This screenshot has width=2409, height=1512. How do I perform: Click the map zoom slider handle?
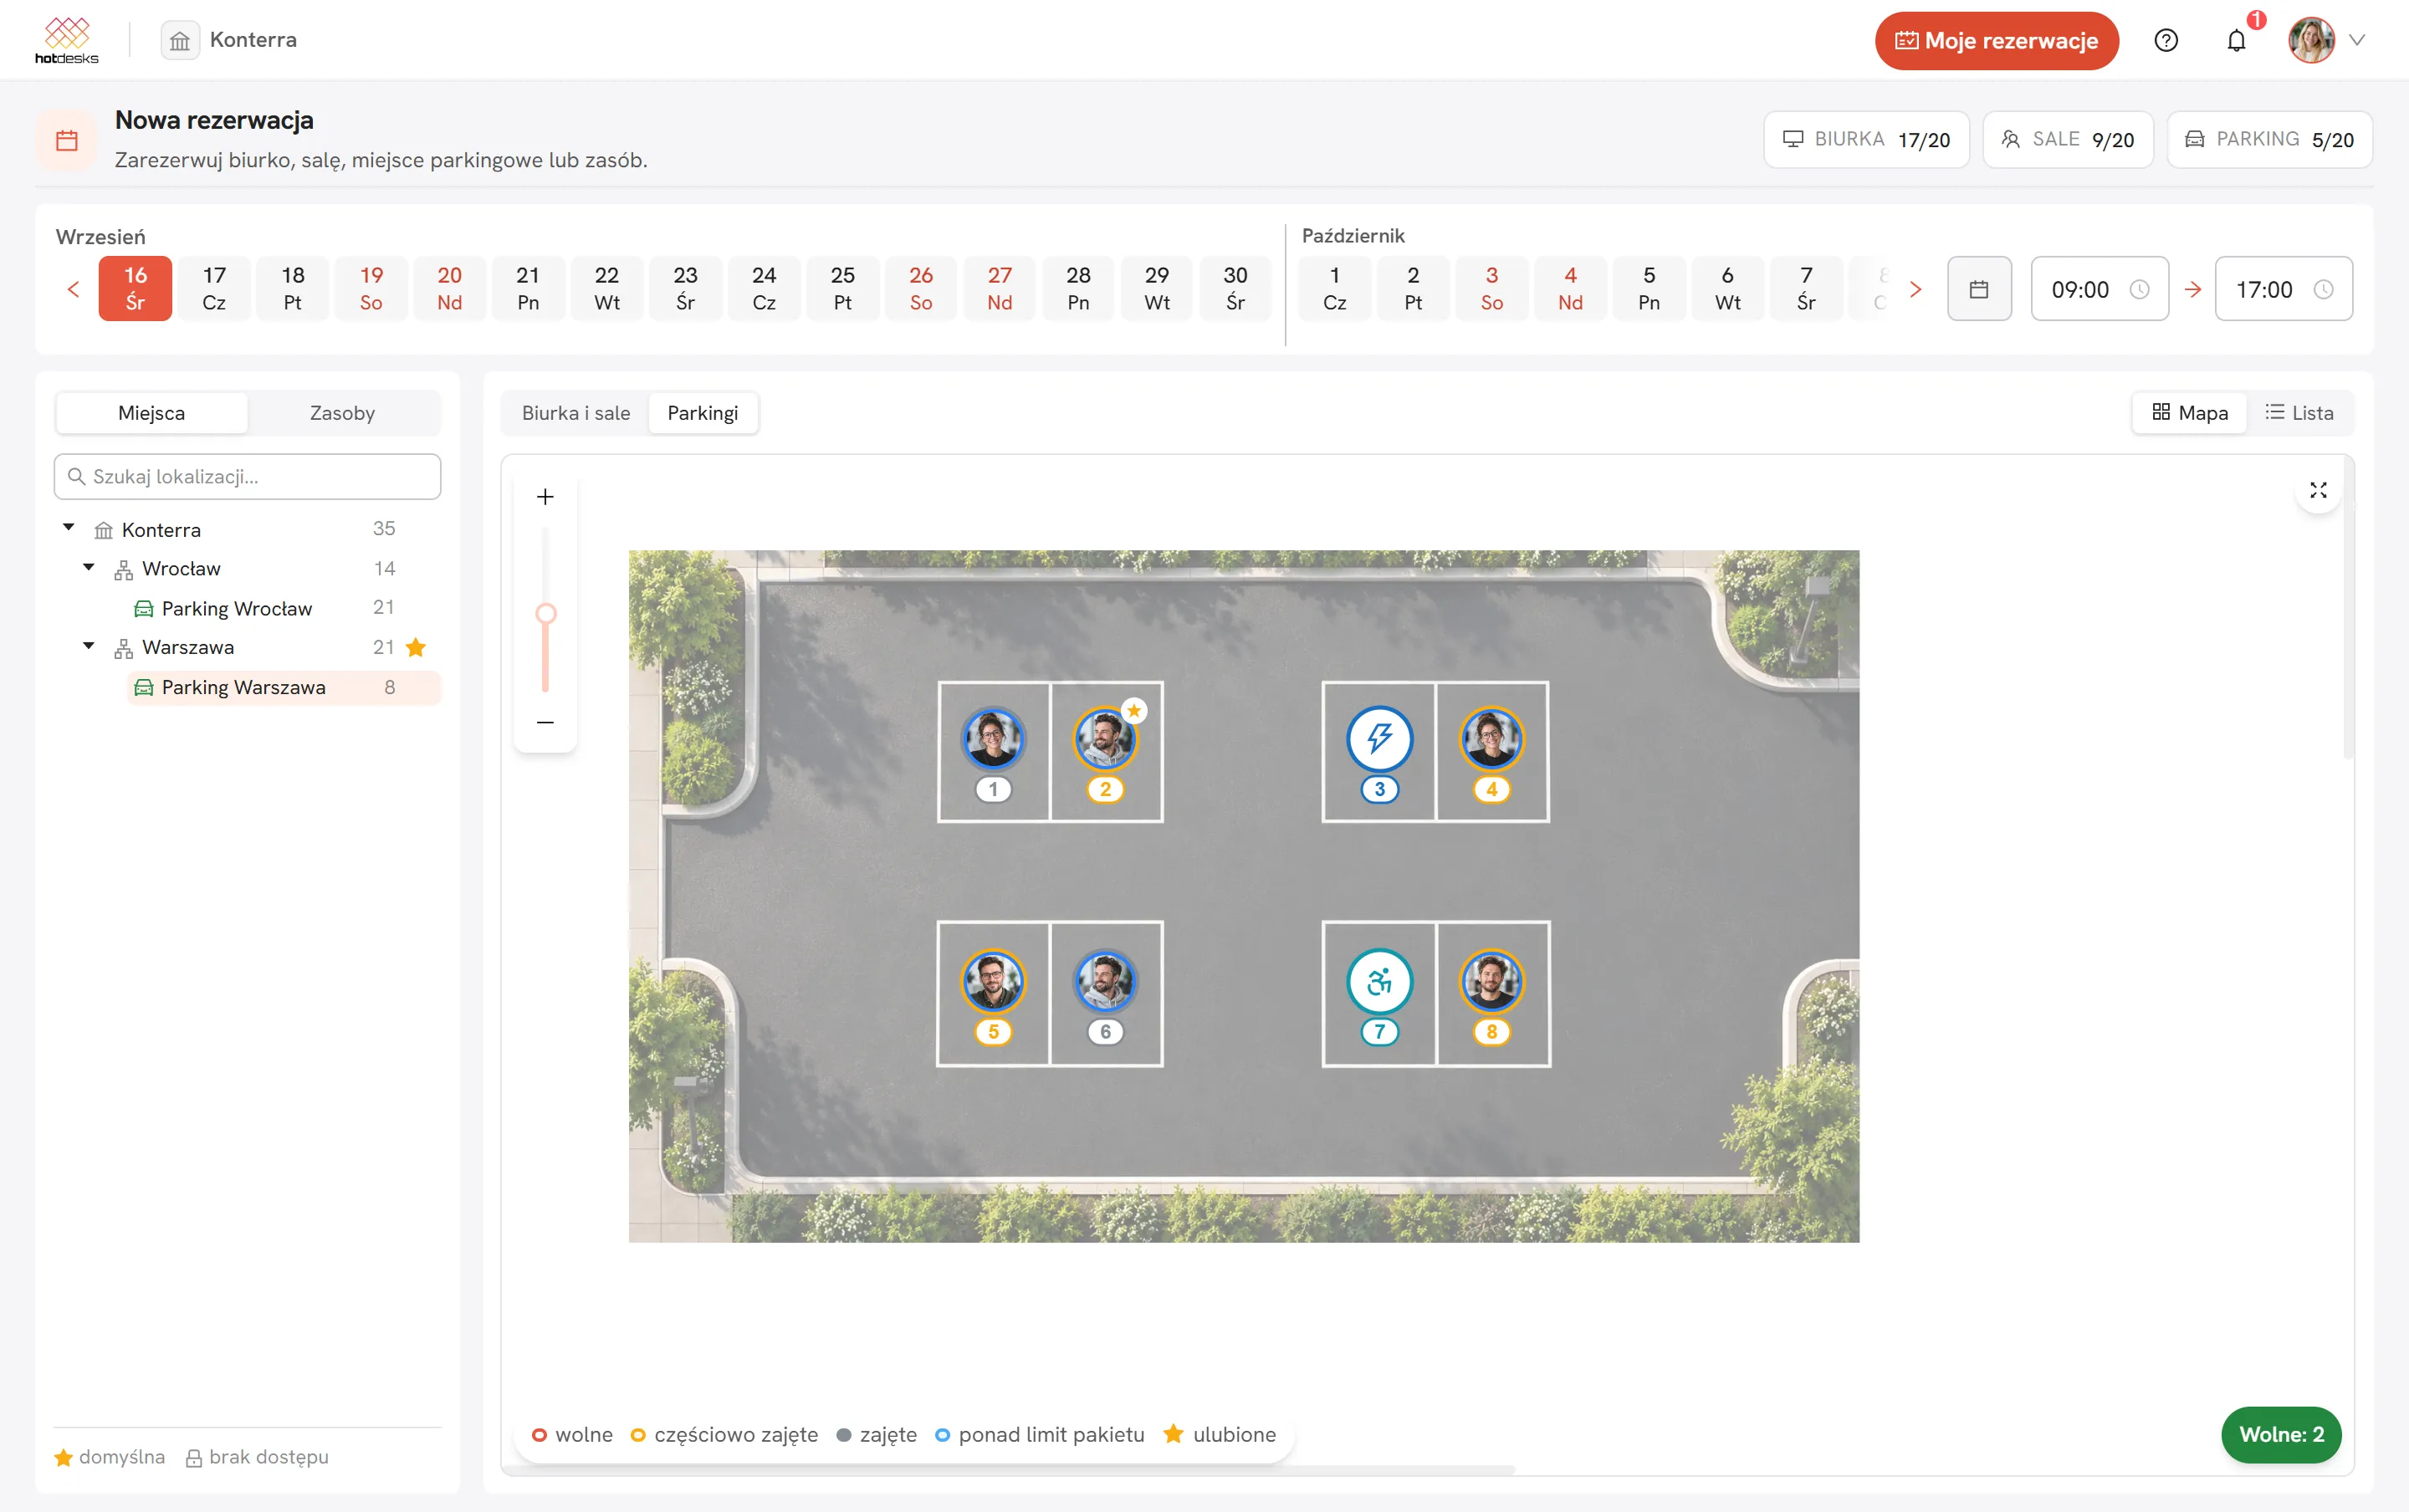click(x=545, y=613)
